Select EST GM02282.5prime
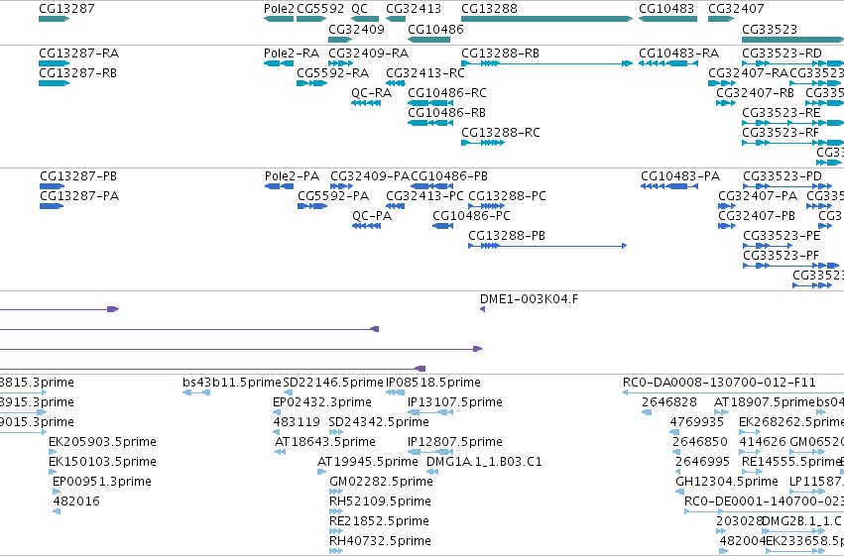Viewport: 844px width, 556px height. pyautogui.click(x=381, y=483)
